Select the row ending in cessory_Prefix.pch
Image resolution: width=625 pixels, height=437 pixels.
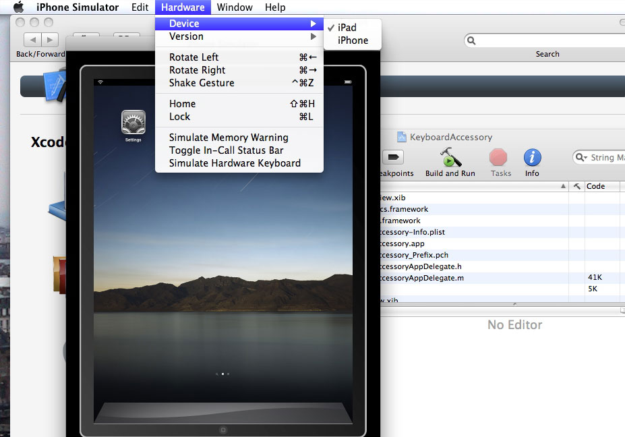tap(475, 255)
